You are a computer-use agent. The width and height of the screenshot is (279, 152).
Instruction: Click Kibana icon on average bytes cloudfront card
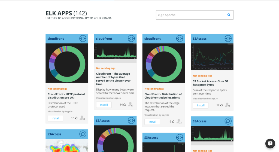coord(131,39)
